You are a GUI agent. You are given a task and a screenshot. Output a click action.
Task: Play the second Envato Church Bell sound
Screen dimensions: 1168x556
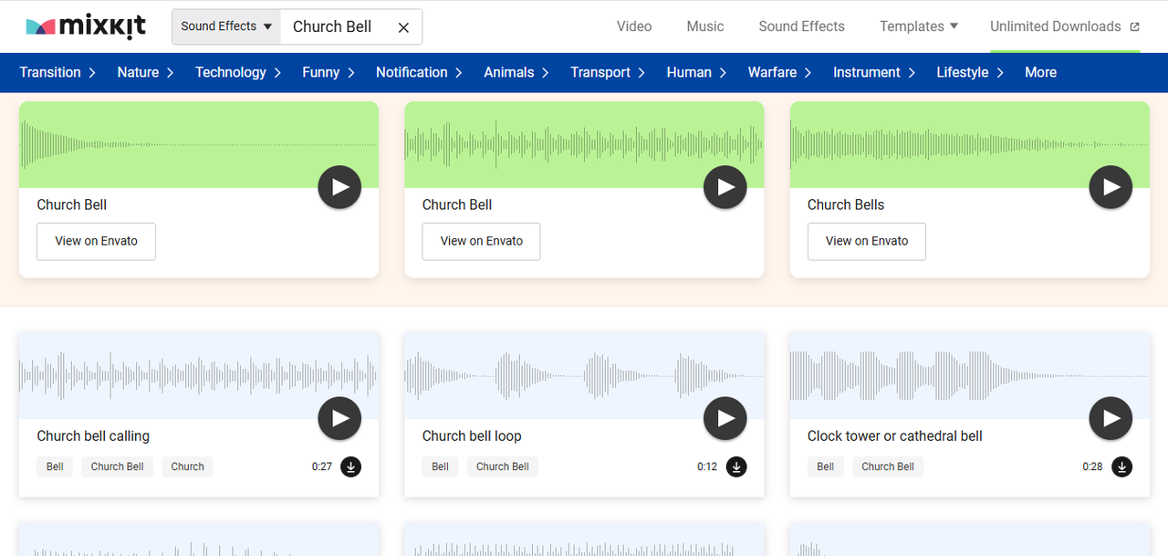(x=725, y=187)
